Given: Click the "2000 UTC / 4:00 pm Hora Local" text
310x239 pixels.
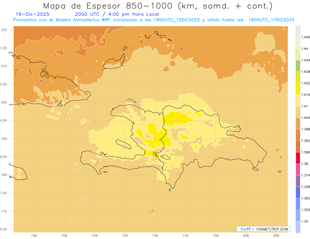Looking at the screenshot, I should coord(117,14).
